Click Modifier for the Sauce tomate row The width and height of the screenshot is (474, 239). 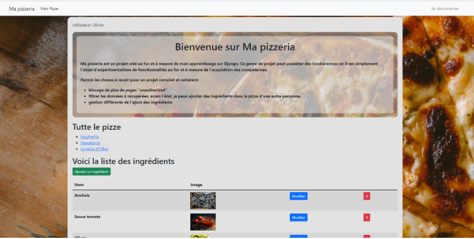(298, 217)
